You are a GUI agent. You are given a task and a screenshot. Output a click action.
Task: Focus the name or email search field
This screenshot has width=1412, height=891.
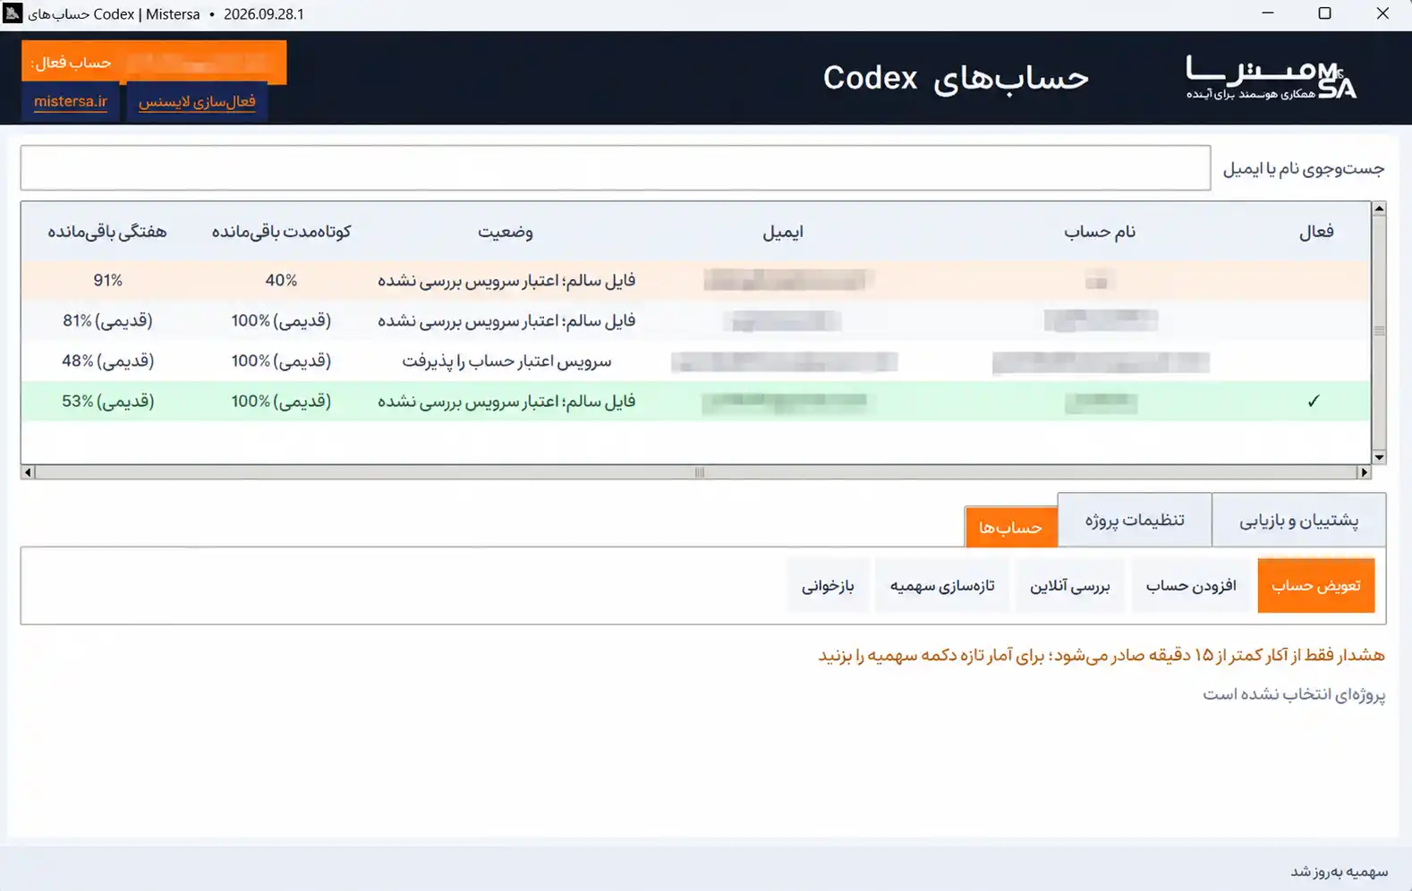(x=616, y=168)
